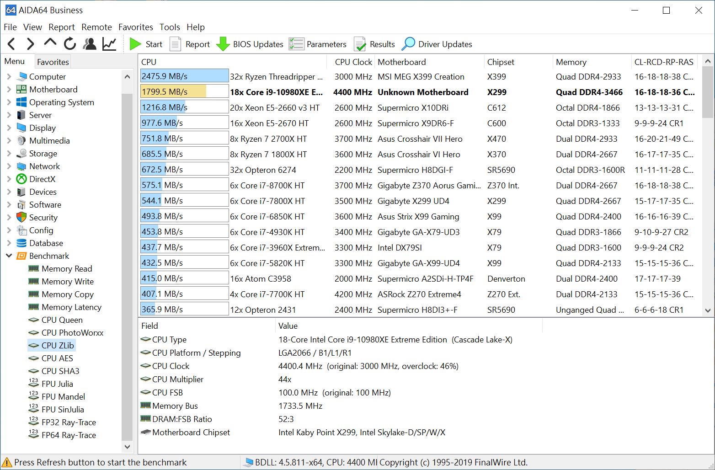This screenshot has height=470, width=715.
Task: Select the Software icon in tree
Action: point(21,205)
